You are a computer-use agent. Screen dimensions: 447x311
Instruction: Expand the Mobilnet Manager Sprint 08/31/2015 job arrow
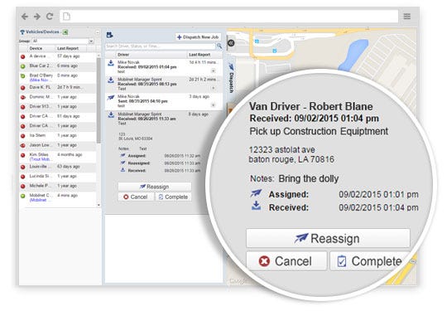point(214,88)
